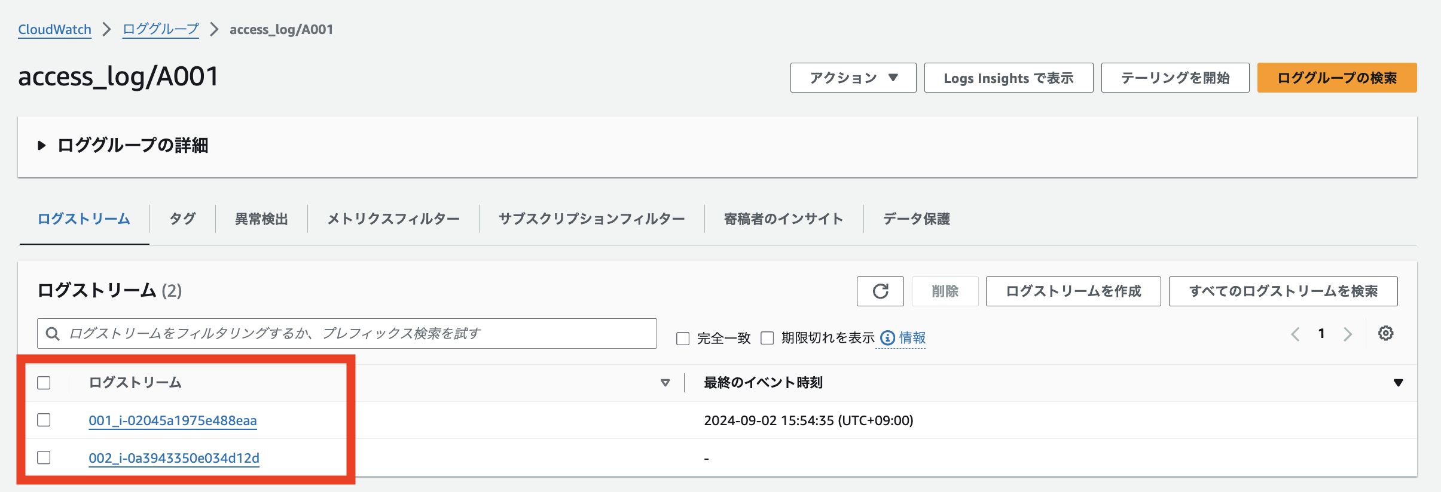The width and height of the screenshot is (1441, 492).
Task: Click the refresh log streams icon button
Action: pyautogui.click(x=880, y=291)
